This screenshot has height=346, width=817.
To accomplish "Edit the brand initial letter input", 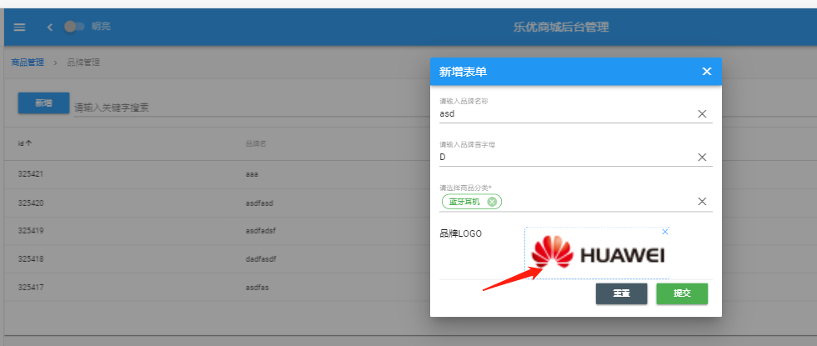I will point(567,157).
